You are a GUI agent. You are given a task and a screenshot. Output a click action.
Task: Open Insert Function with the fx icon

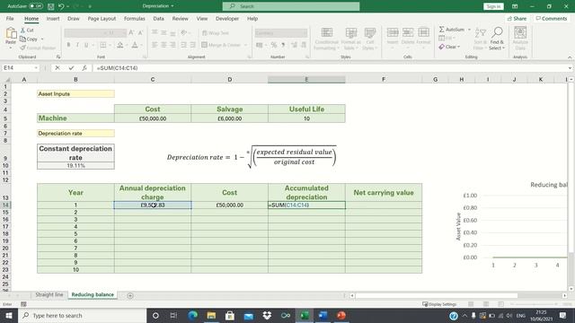pyautogui.click(x=84, y=68)
